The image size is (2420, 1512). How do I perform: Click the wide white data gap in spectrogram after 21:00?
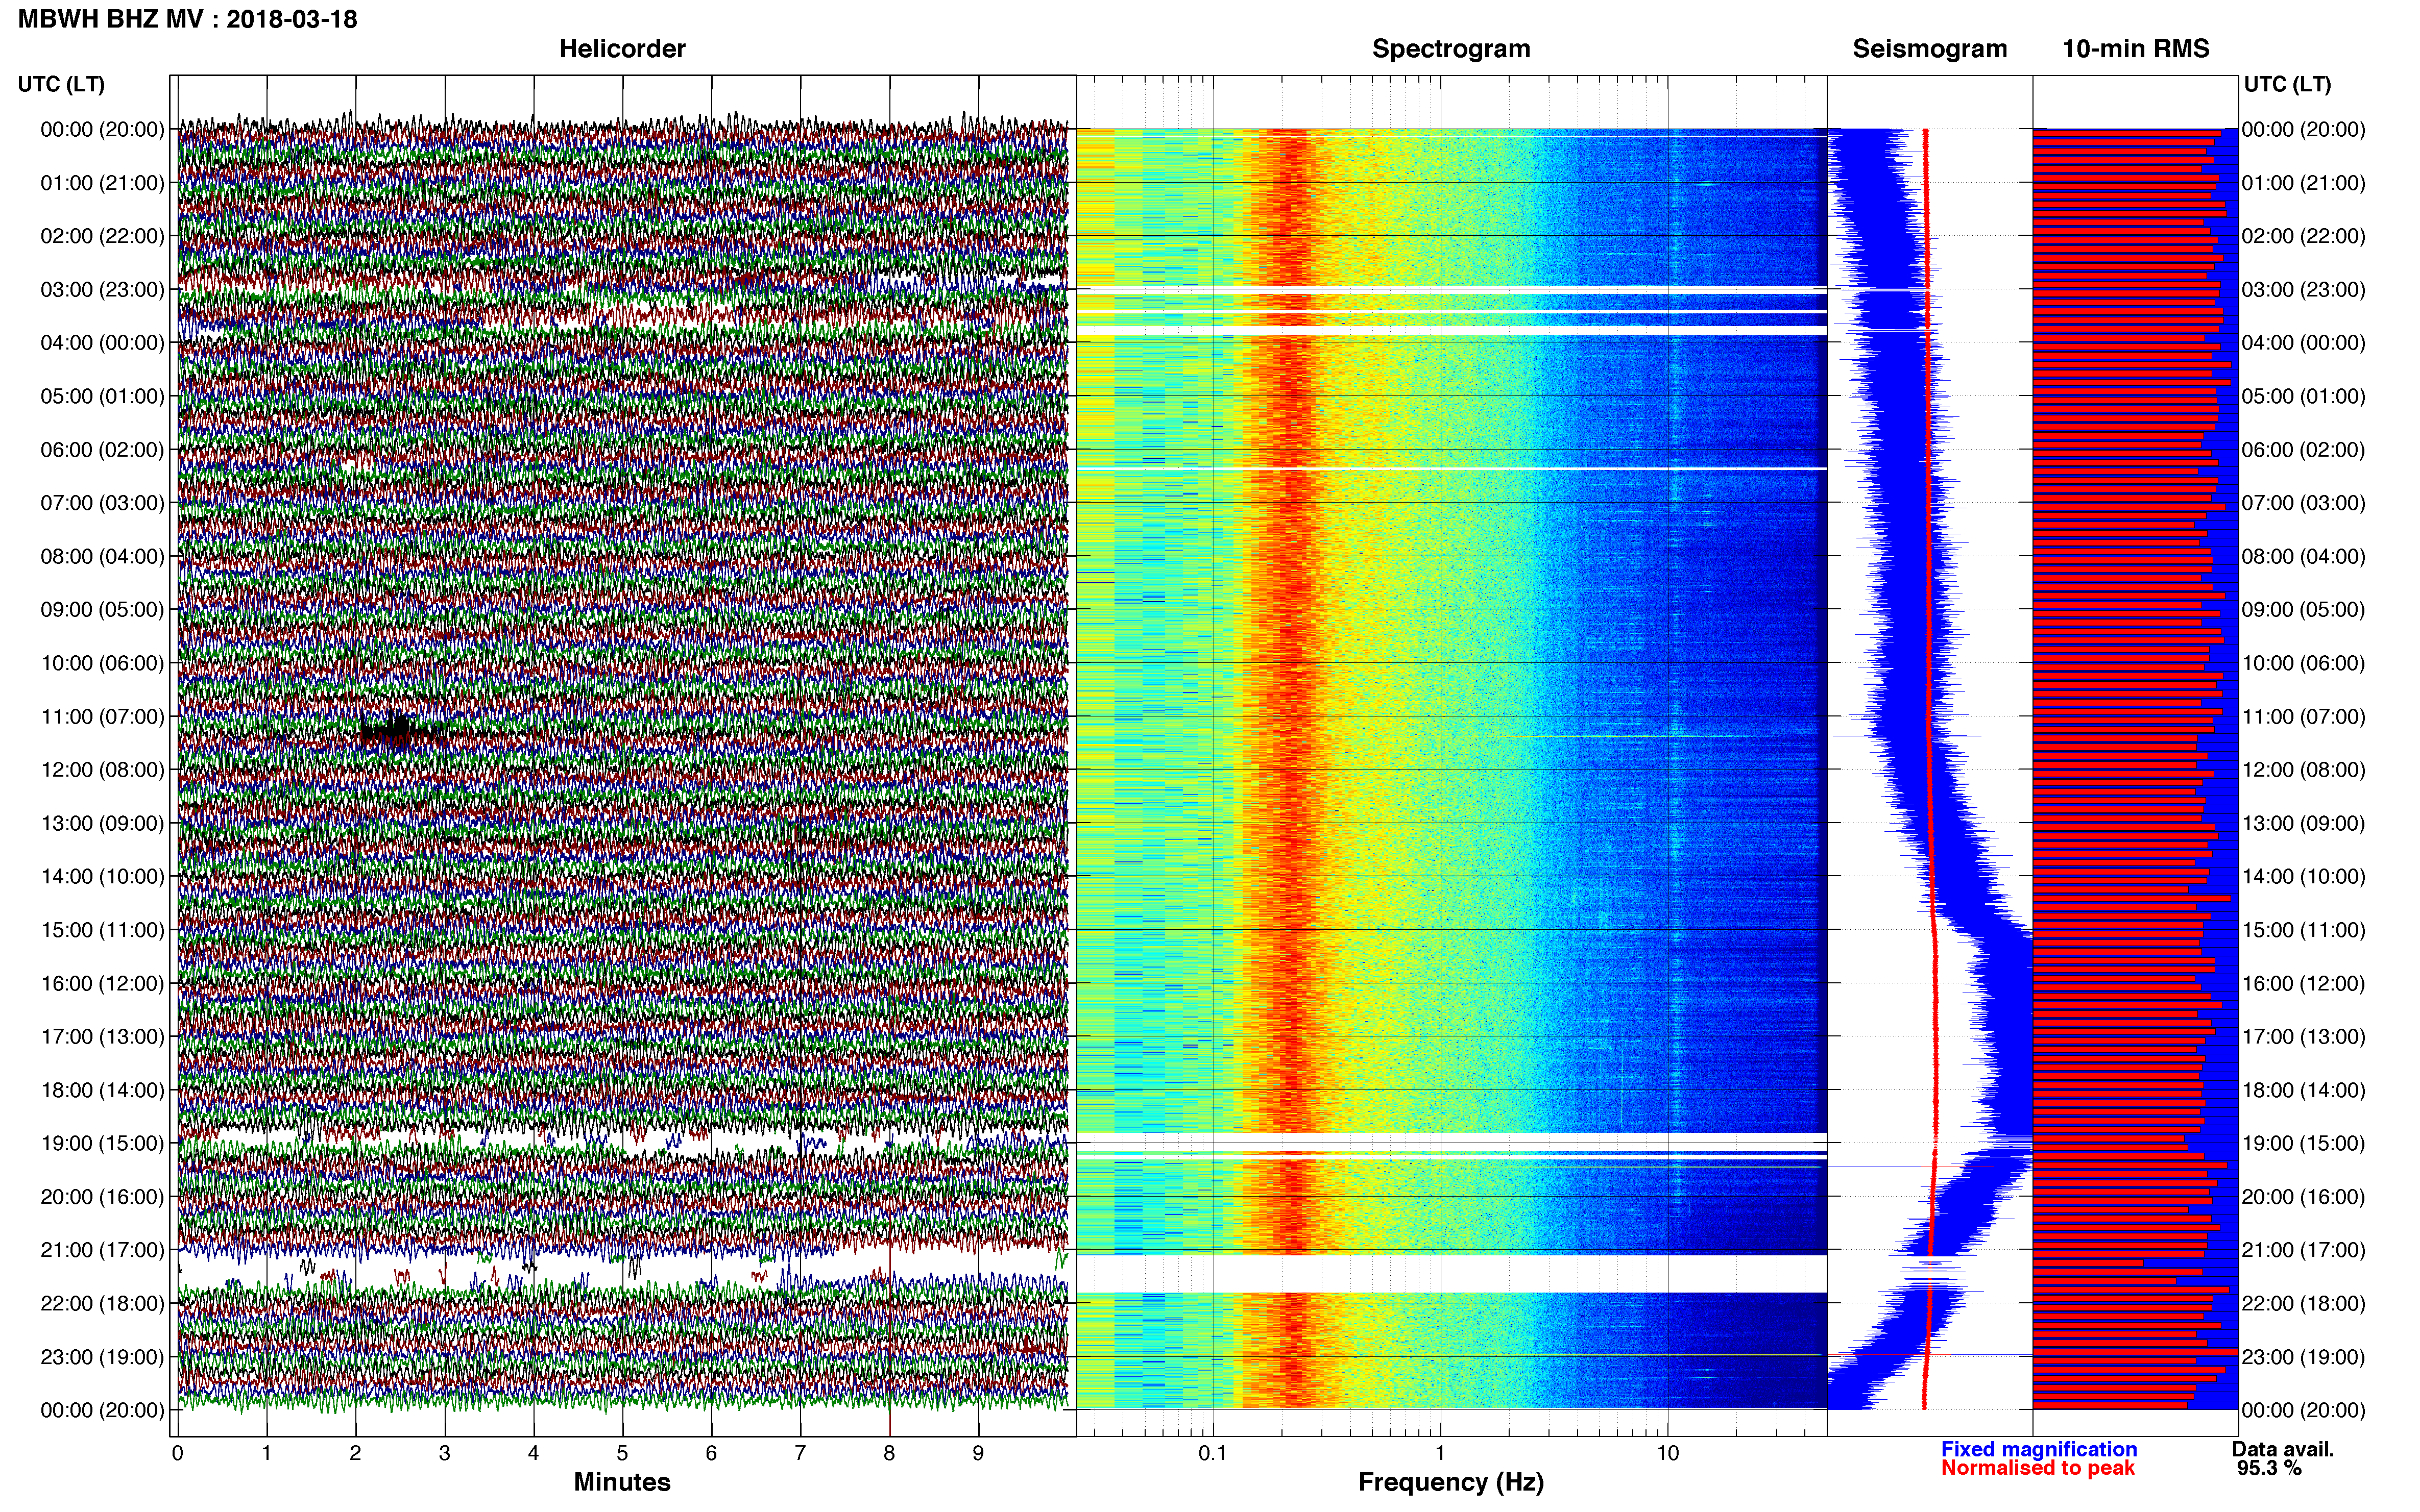(x=1451, y=1274)
